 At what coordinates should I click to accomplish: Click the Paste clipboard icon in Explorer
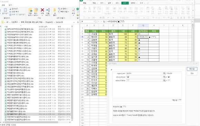coord(6,10)
